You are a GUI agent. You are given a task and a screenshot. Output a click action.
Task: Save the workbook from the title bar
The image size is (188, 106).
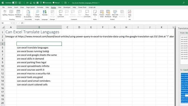(20, 3)
